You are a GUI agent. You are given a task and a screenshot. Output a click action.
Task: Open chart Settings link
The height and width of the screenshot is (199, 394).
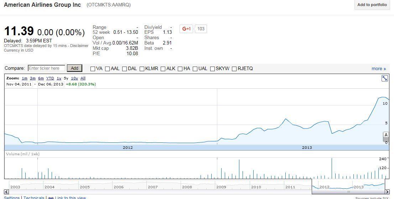click(12, 198)
